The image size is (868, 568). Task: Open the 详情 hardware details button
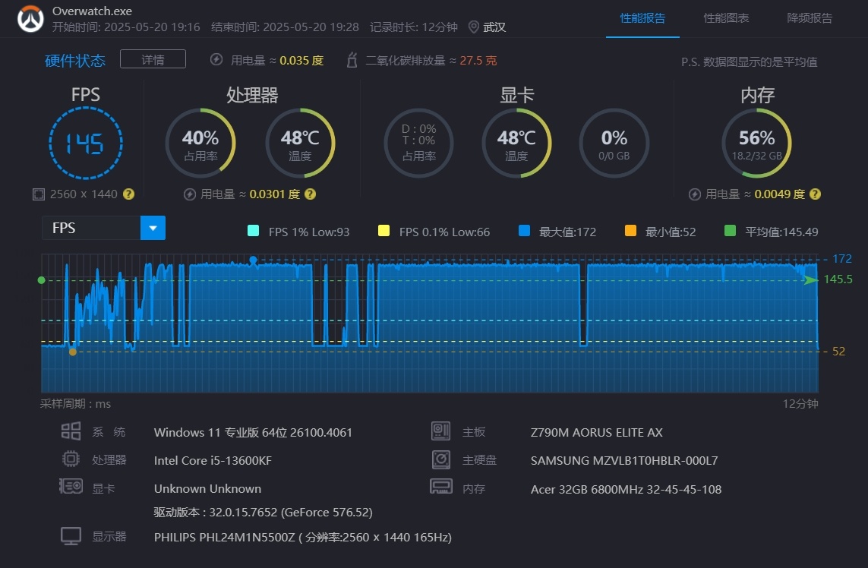153,59
